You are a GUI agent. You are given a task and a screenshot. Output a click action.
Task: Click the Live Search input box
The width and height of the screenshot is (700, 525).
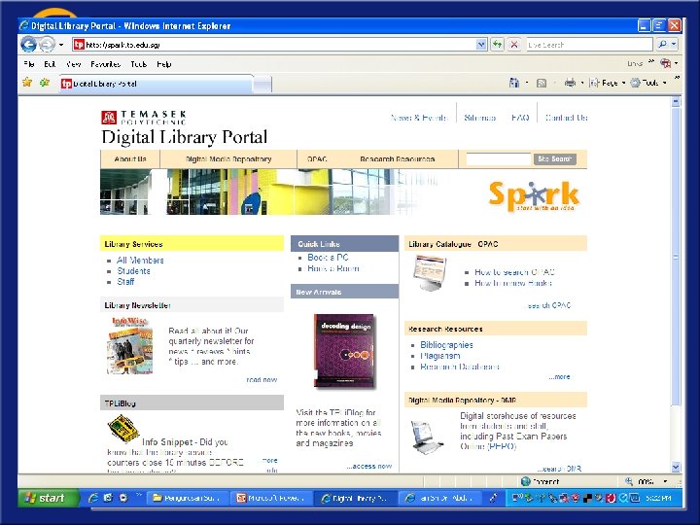coord(590,45)
